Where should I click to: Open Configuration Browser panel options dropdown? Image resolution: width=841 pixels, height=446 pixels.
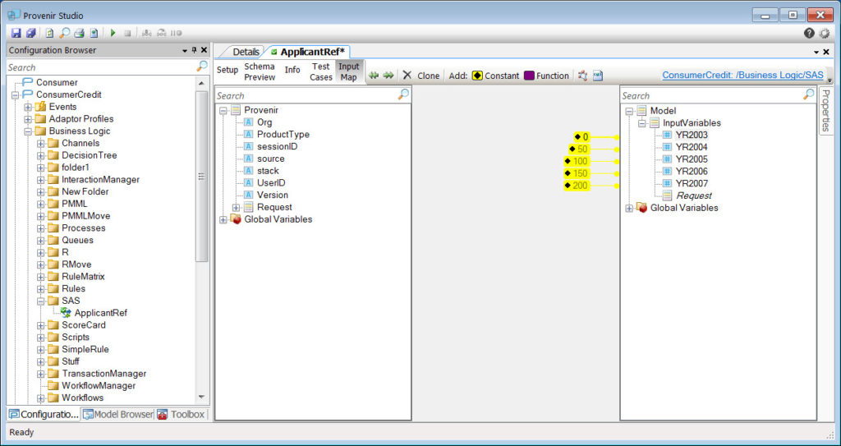click(x=185, y=50)
